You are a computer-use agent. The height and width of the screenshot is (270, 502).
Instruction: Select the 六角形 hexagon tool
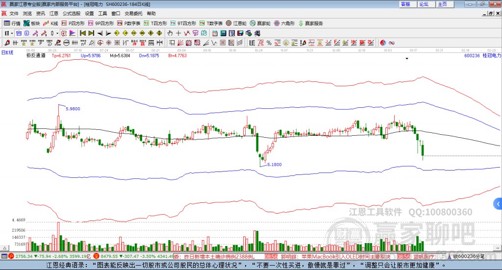[x=284, y=23]
